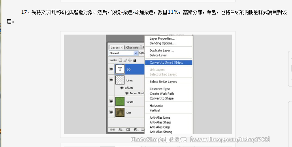Choose Blending Options... from the context menu
Screen dimensions: 292x147
click(x=162, y=43)
